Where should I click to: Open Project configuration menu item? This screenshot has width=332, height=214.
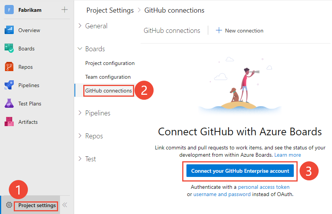coord(110,63)
